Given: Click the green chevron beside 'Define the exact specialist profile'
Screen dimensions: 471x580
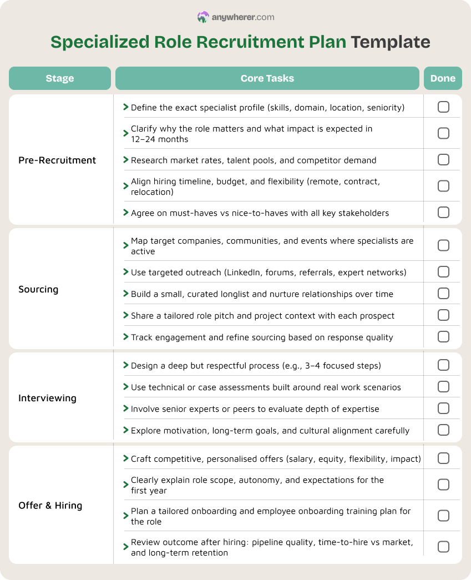Looking at the screenshot, I should pyautogui.click(x=126, y=107).
